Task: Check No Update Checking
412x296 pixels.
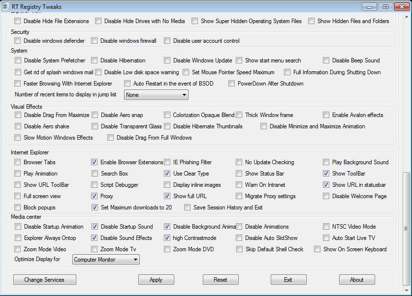Action: tap(239, 162)
